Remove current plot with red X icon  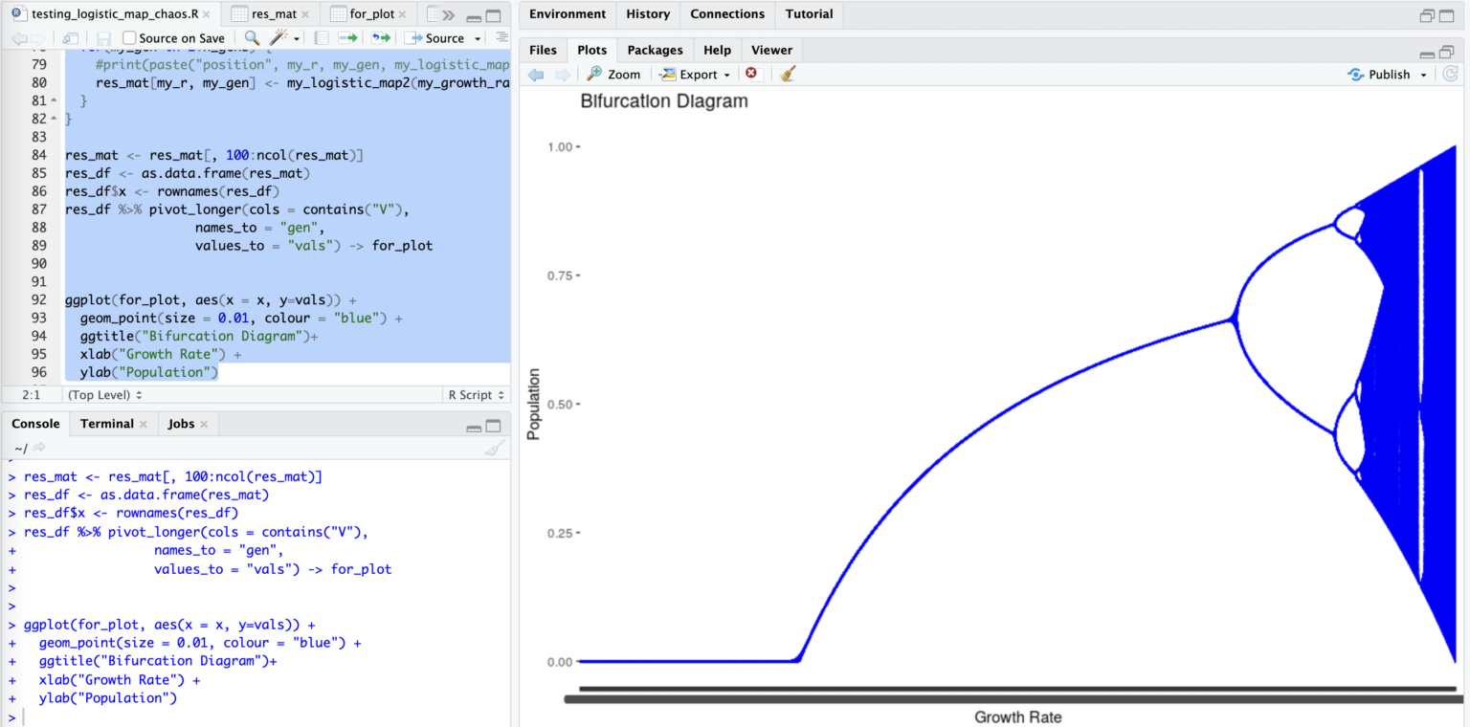751,74
